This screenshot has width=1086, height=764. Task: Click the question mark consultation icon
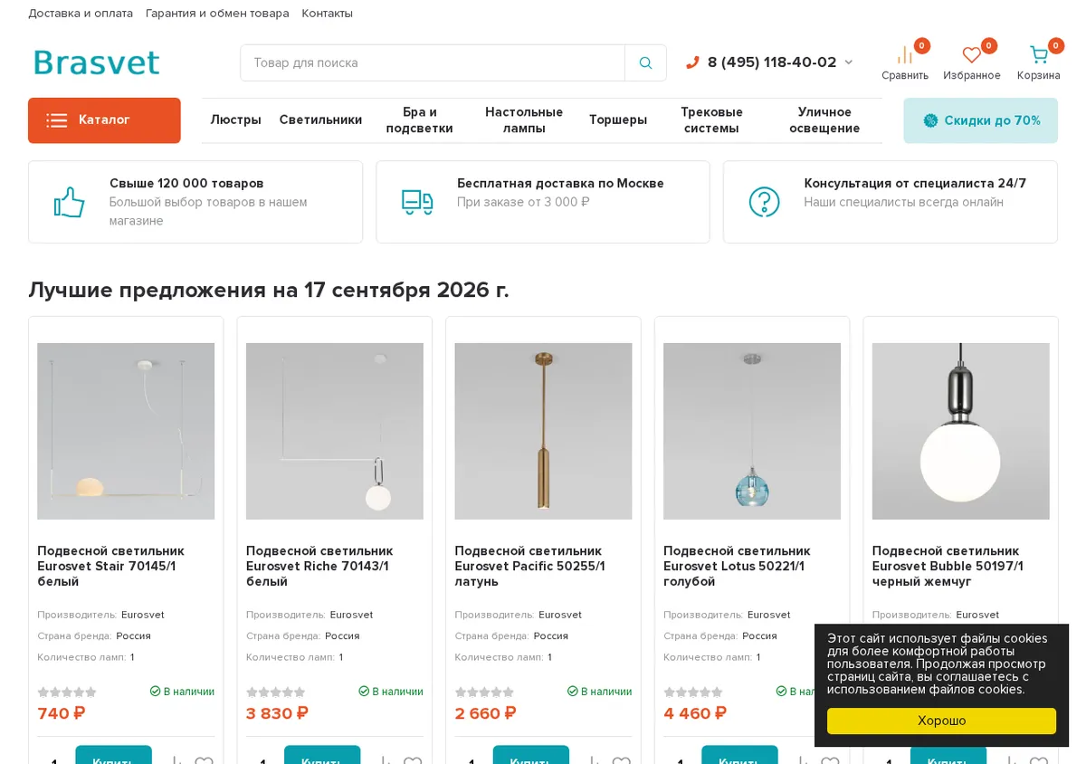point(764,202)
